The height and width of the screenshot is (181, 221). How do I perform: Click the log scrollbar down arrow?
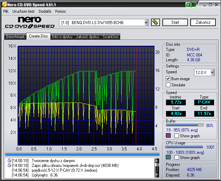tap(157, 175)
